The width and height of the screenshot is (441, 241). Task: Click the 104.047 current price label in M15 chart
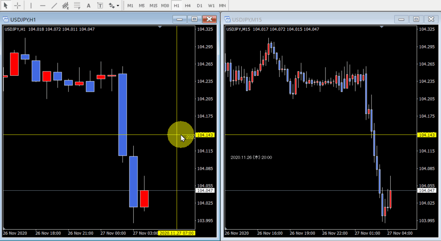[427, 190]
